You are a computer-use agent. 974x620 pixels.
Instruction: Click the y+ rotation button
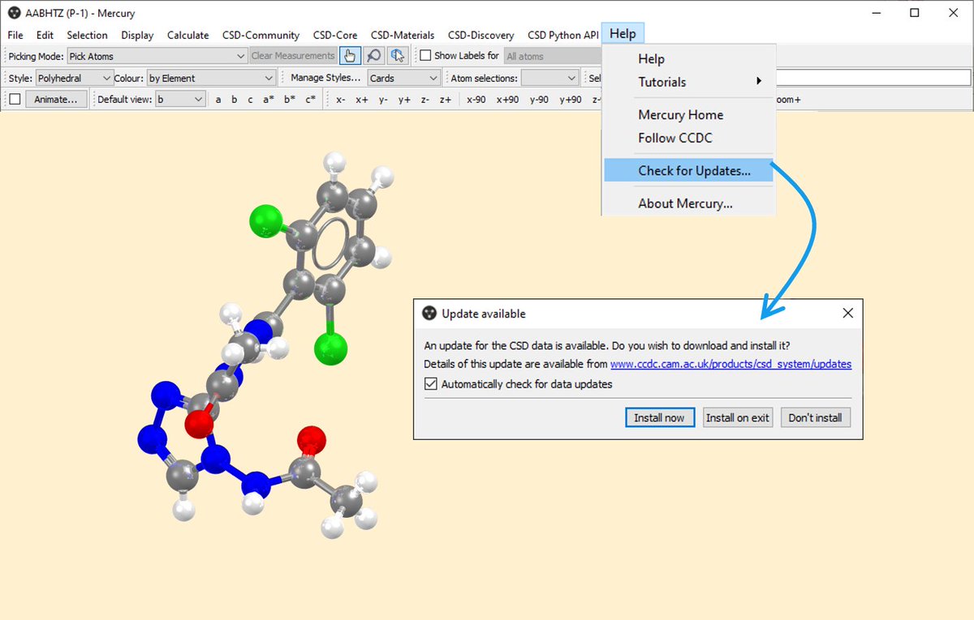[x=404, y=99]
